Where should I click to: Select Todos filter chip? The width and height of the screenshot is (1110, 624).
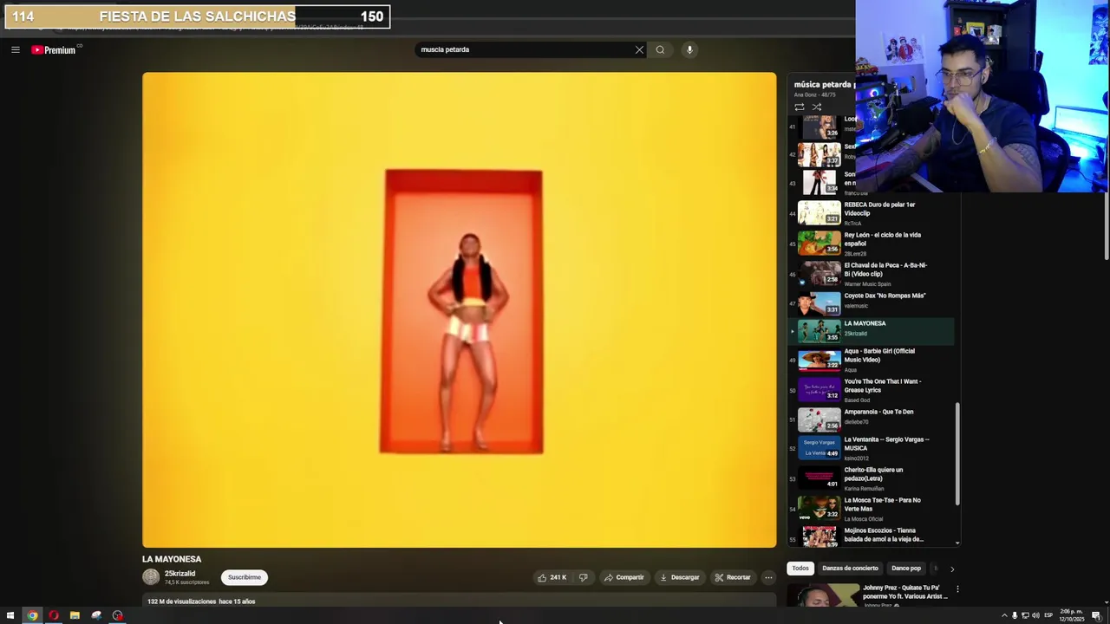800,569
